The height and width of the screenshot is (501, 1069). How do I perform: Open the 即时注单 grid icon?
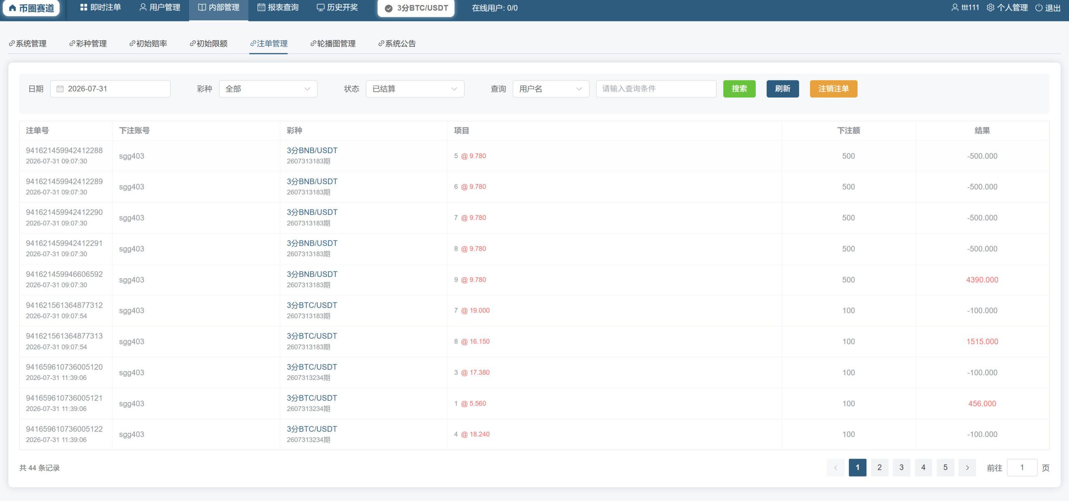(x=84, y=8)
